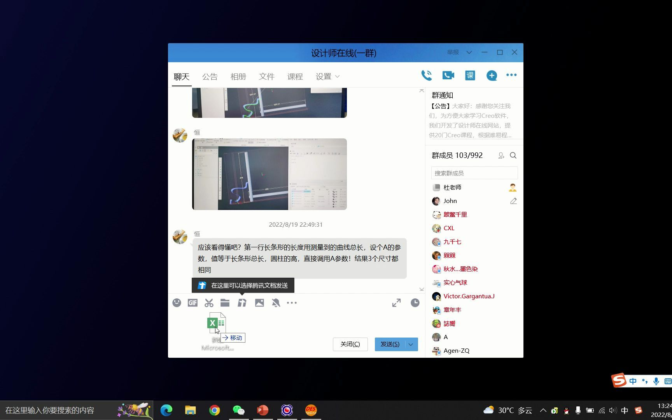
Task: Click the 关闭(C) button
Action: (x=350, y=344)
